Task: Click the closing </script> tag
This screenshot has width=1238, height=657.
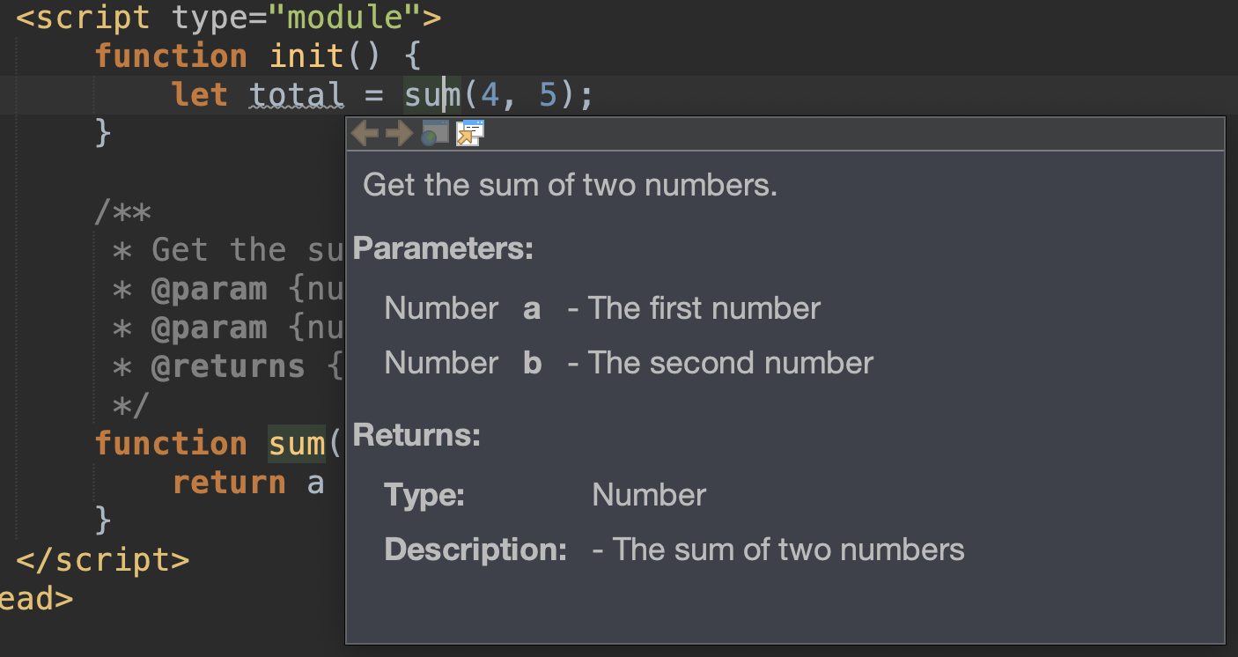Action: pyautogui.click(x=102, y=560)
